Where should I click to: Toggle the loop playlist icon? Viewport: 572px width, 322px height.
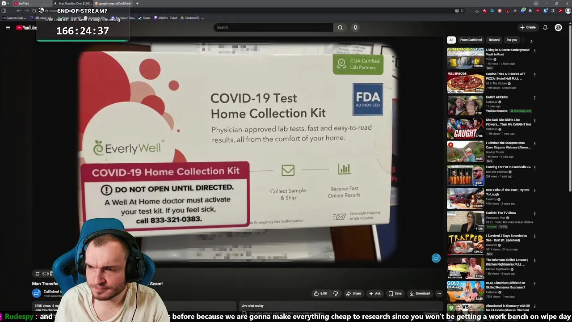pos(38,274)
